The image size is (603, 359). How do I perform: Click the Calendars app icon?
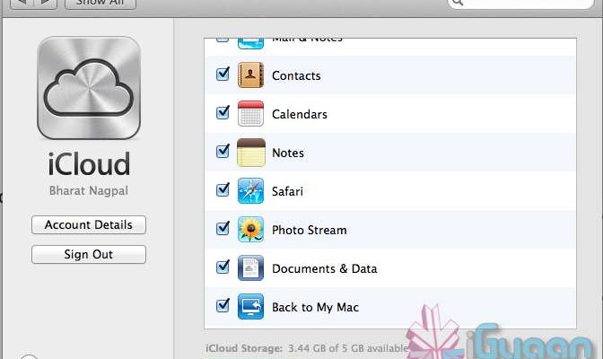pos(250,114)
